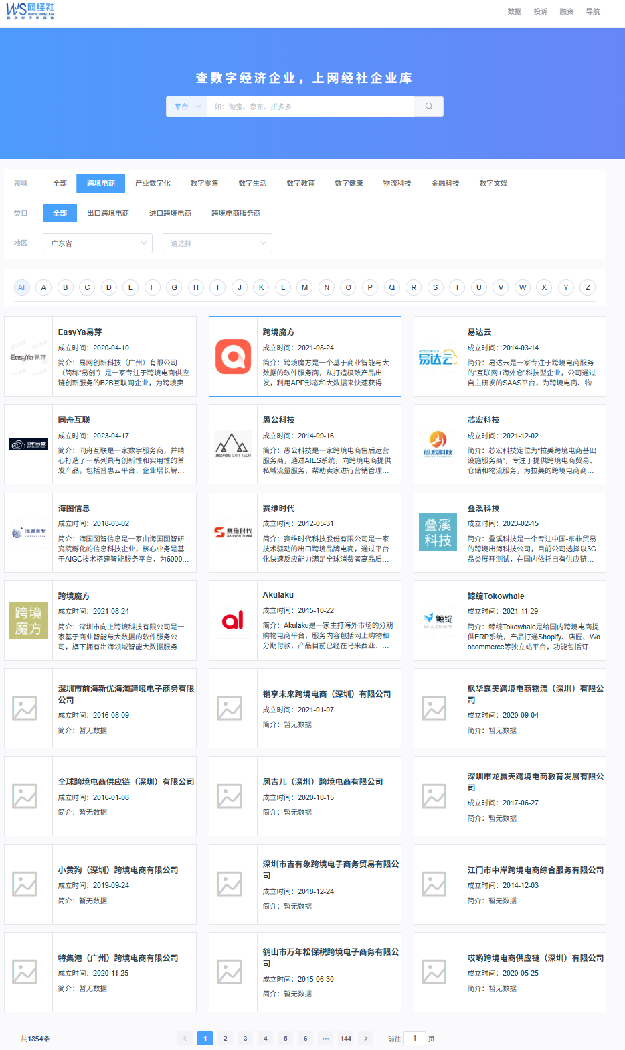
Task: Click the first 跨境魔方 Q icon logo
Action: 233,356
